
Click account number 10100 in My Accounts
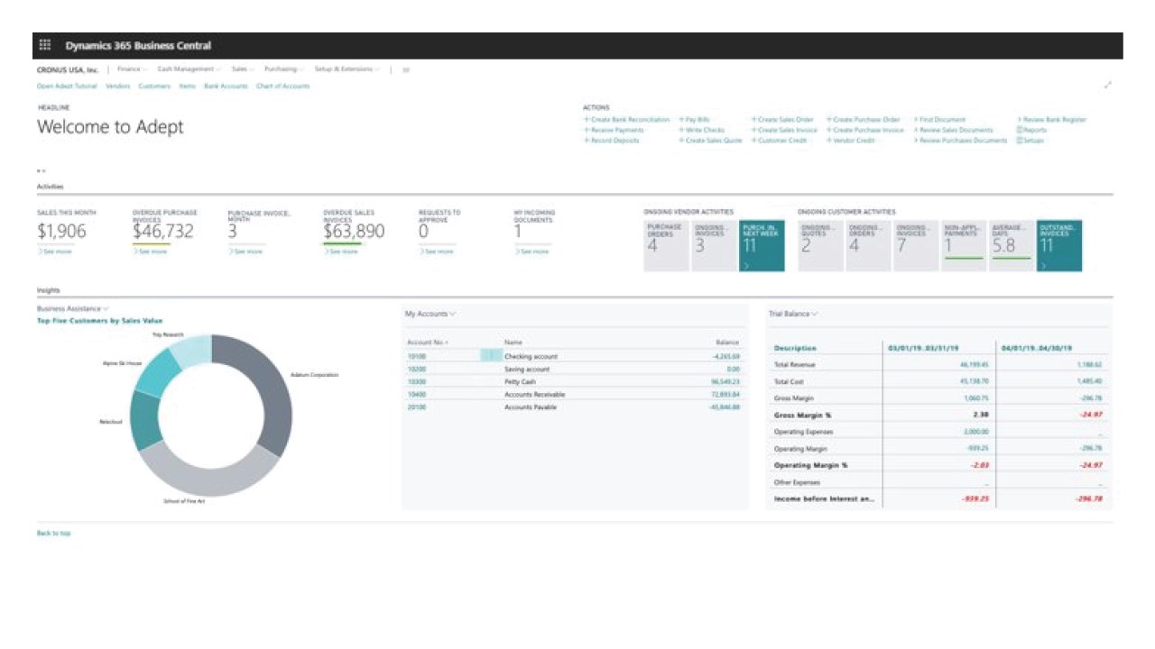coord(417,356)
